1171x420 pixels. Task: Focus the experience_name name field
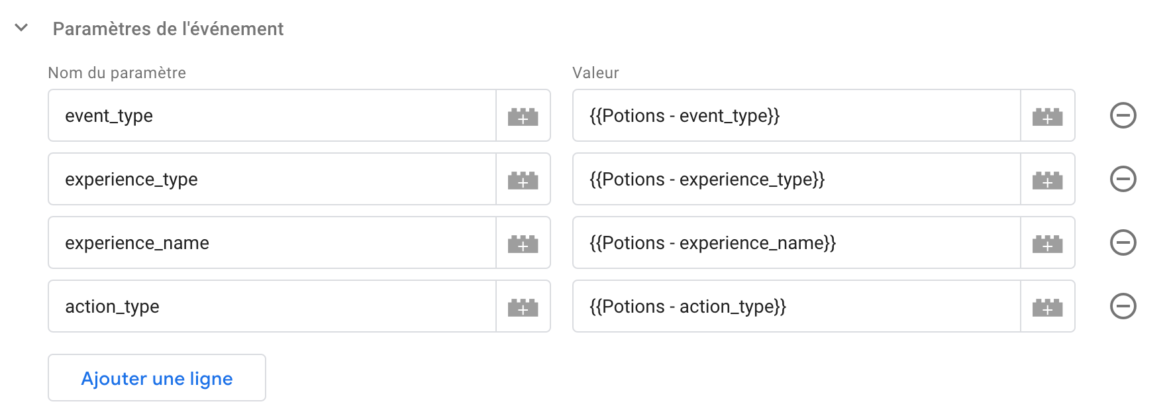tap(272, 243)
